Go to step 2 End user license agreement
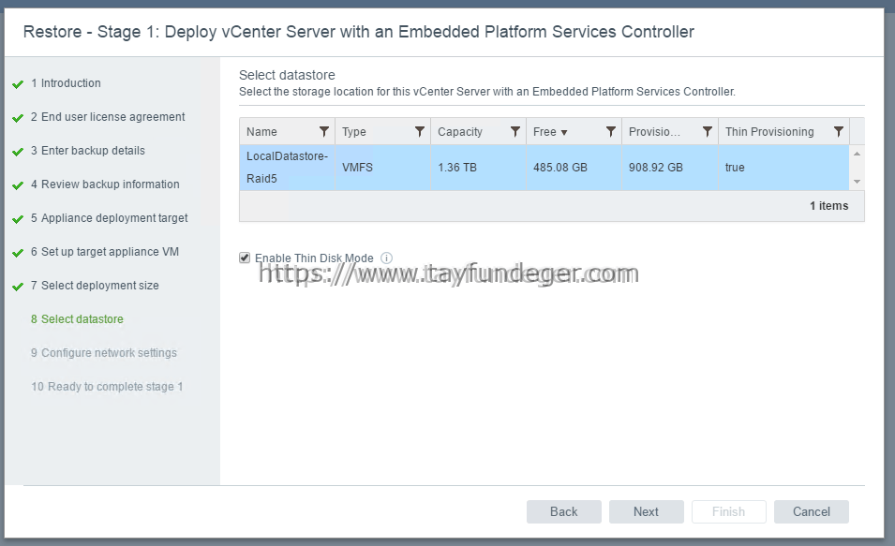The height and width of the screenshot is (546, 895). 108,117
